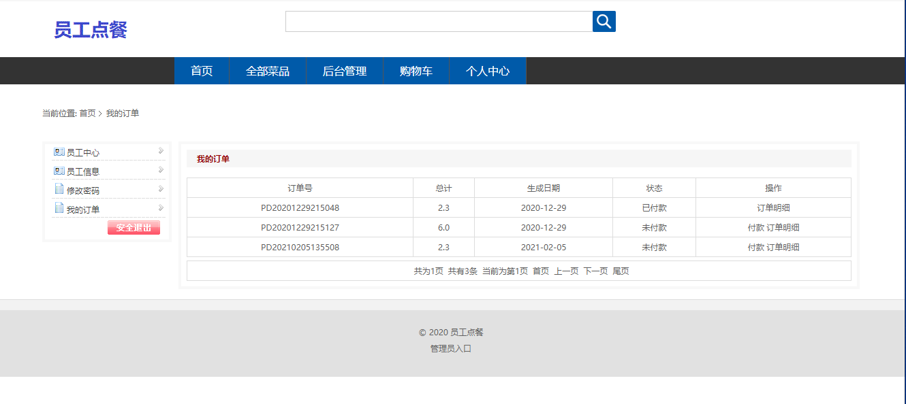
Task: Open the 管理员入口 footer link
Action: coord(452,348)
